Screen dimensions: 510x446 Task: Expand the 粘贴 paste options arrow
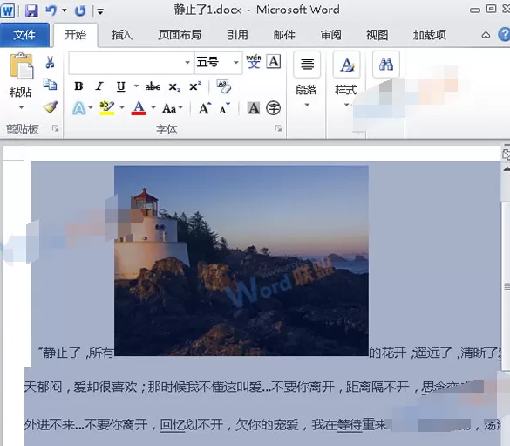(x=21, y=107)
